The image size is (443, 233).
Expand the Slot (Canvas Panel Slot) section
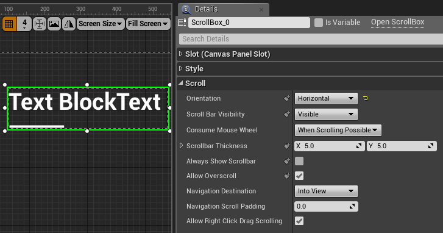tap(181, 54)
